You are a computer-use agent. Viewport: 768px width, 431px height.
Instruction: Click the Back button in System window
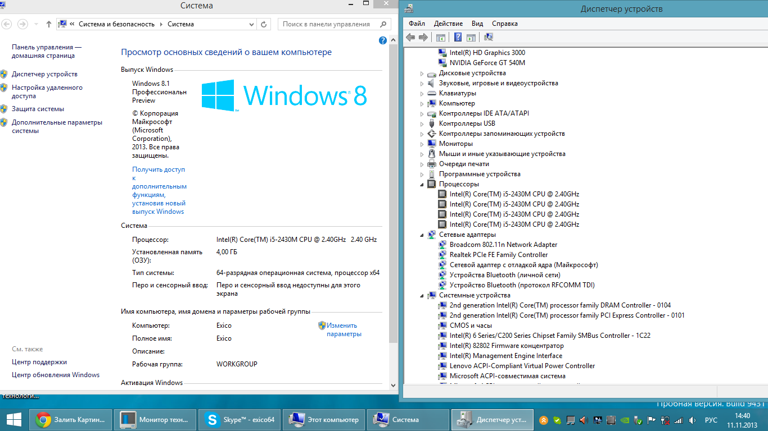(x=7, y=24)
